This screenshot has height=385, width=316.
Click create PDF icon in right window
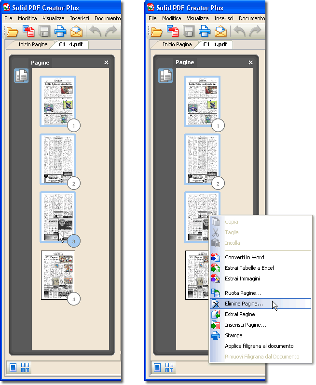pos(173,31)
